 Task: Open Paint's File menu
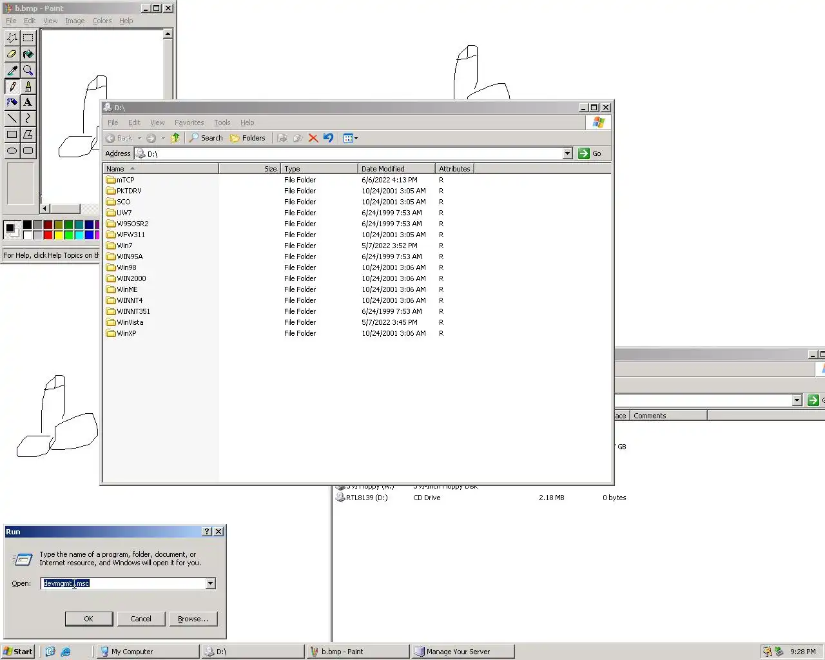[x=11, y=21]
